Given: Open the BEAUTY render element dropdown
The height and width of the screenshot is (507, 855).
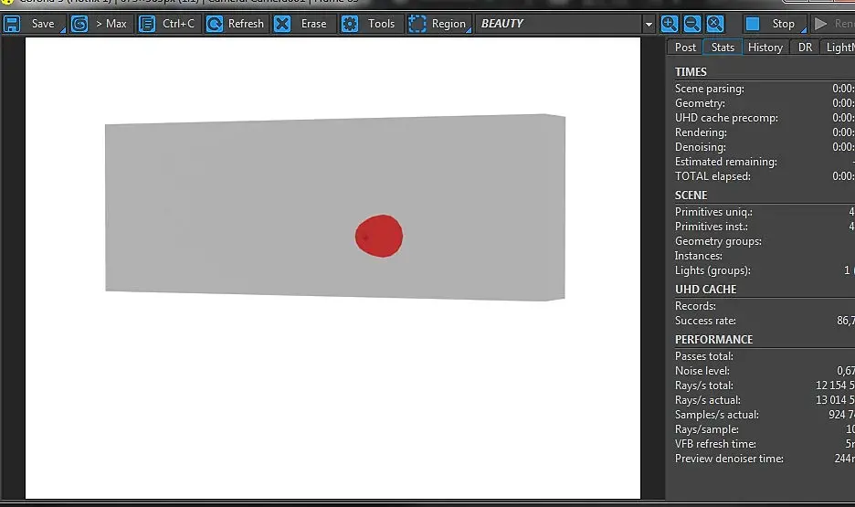Looking at the screenshot, I should pos(565,24).
